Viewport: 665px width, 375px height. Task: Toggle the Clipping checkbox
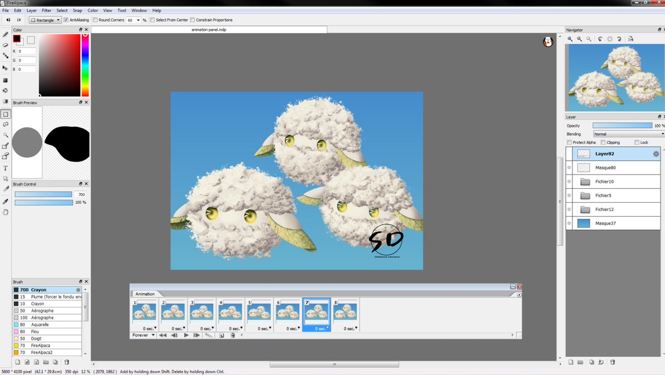(603, 142)
